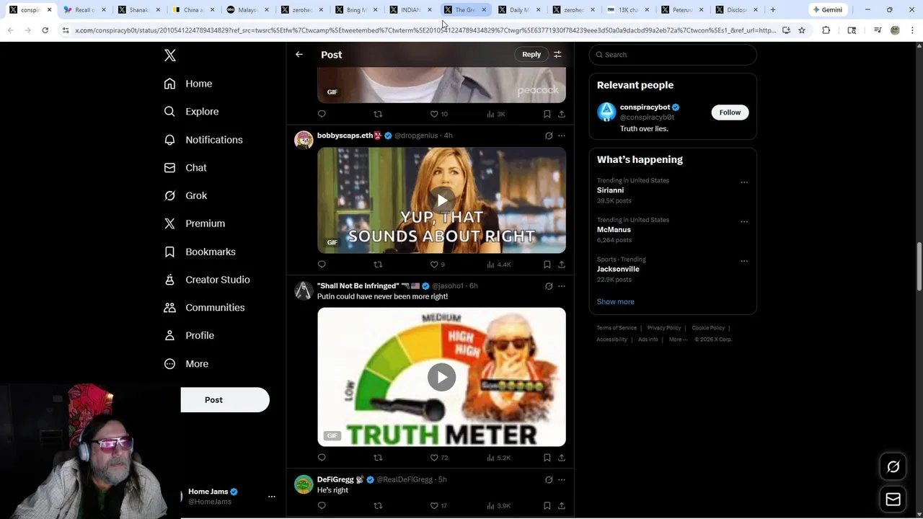Open more options on bobbyscaps.eth post

[x=562, y=136]
